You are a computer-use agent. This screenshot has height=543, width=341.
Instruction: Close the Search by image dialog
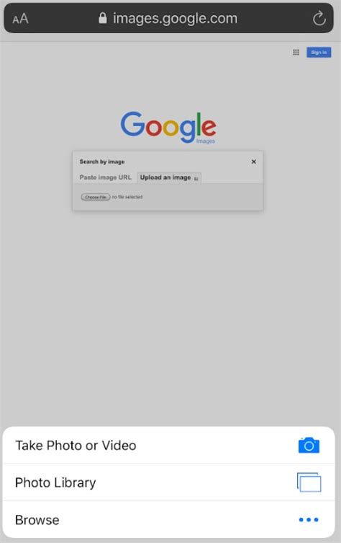(x=253, y=162)
